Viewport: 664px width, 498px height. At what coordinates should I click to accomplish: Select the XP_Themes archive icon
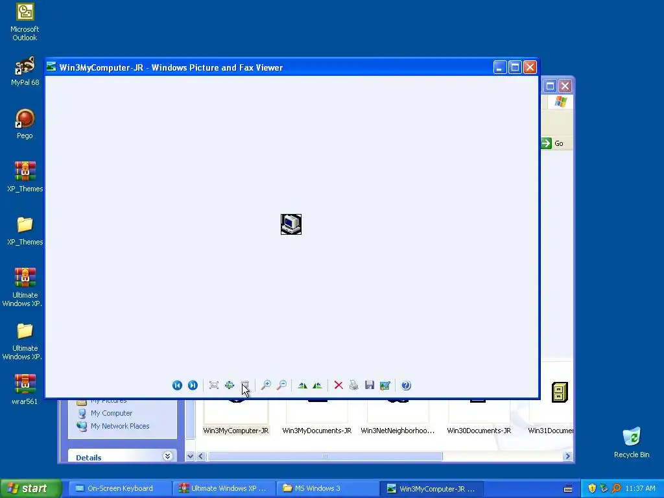click(25, 177)
